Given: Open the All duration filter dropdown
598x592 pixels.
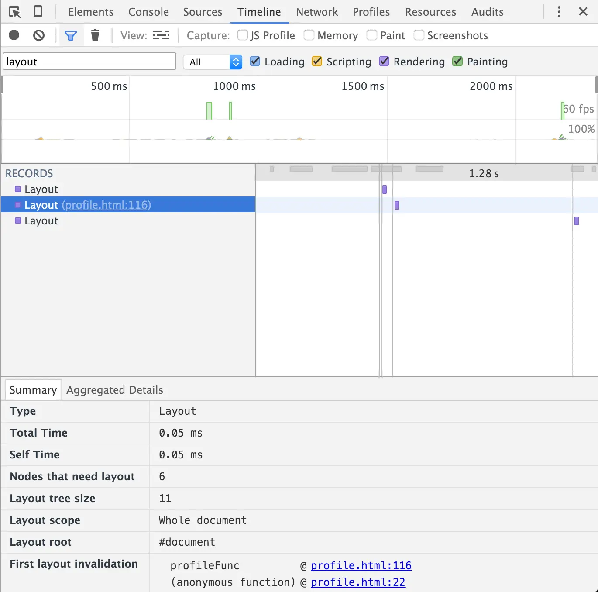Looking at the screenshot, I should (x=213, y=62).
